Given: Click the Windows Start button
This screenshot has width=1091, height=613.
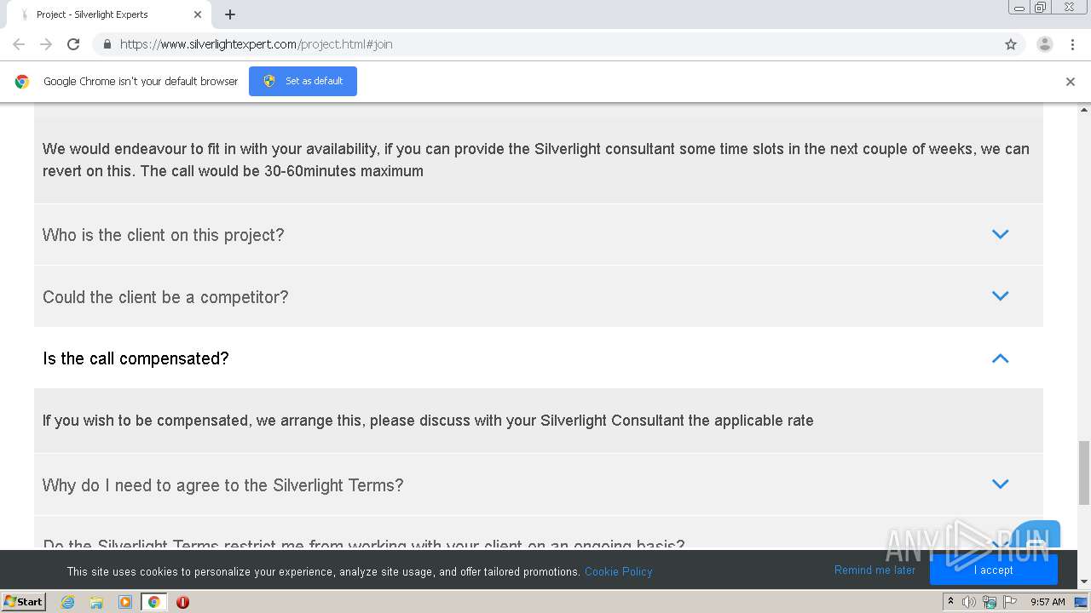Looking at the screenshot, I should (x=24, y=602).
